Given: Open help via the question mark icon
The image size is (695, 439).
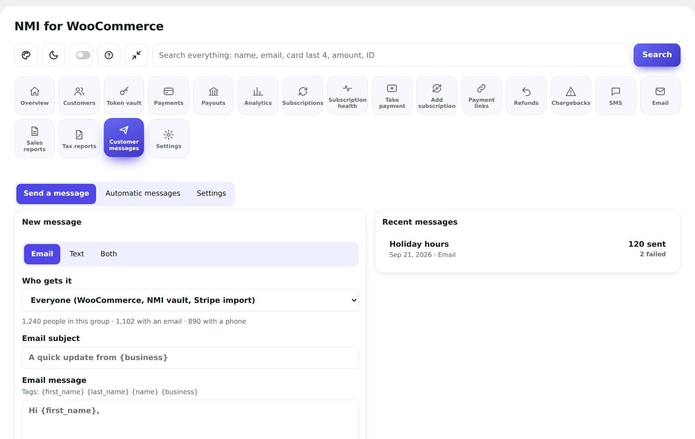Looking at the screenshot, I should tap(109, 55).
